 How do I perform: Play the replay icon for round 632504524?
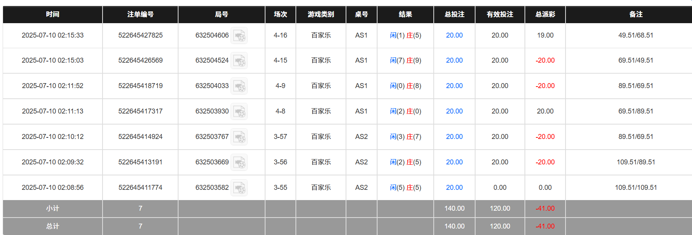(239, 60)
